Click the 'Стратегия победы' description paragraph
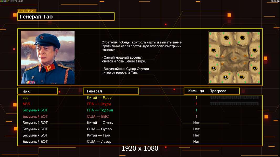Screen dimensions: 280x157 pos(142,46)
